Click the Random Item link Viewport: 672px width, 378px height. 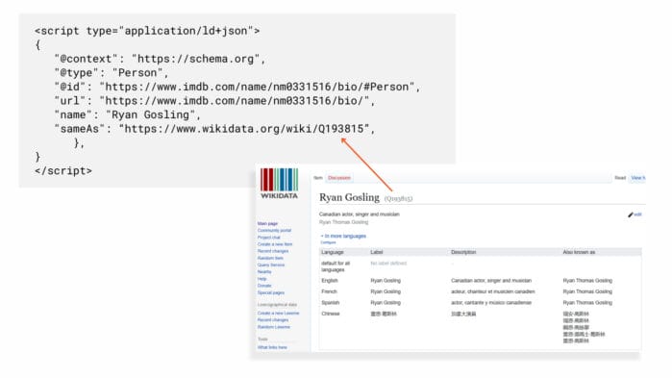(270, 258)
